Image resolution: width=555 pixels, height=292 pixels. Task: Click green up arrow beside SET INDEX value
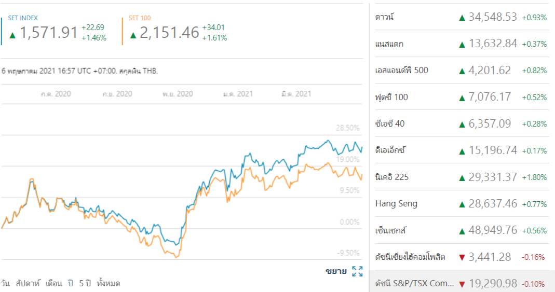(12, 35)
